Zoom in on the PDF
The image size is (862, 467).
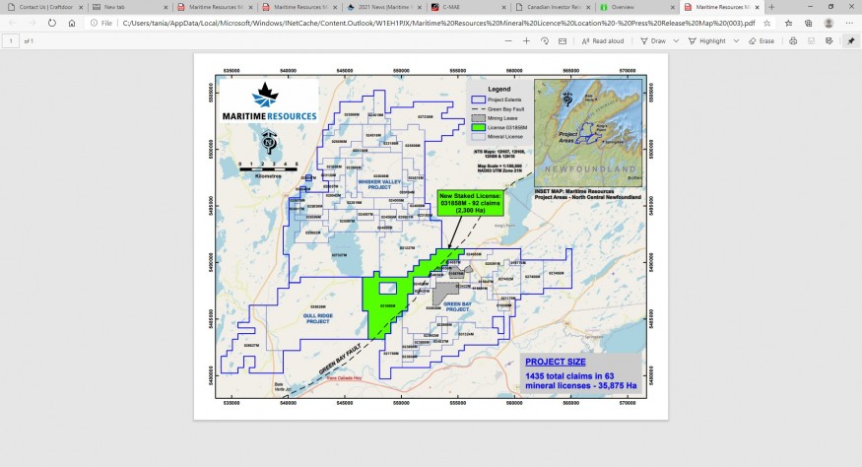click(526, 40)
